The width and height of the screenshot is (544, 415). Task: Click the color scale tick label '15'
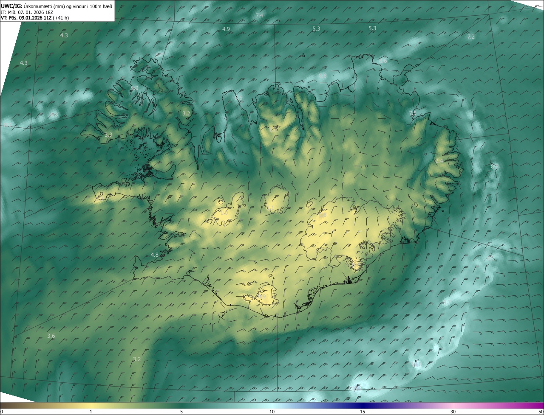pos(363,412)
